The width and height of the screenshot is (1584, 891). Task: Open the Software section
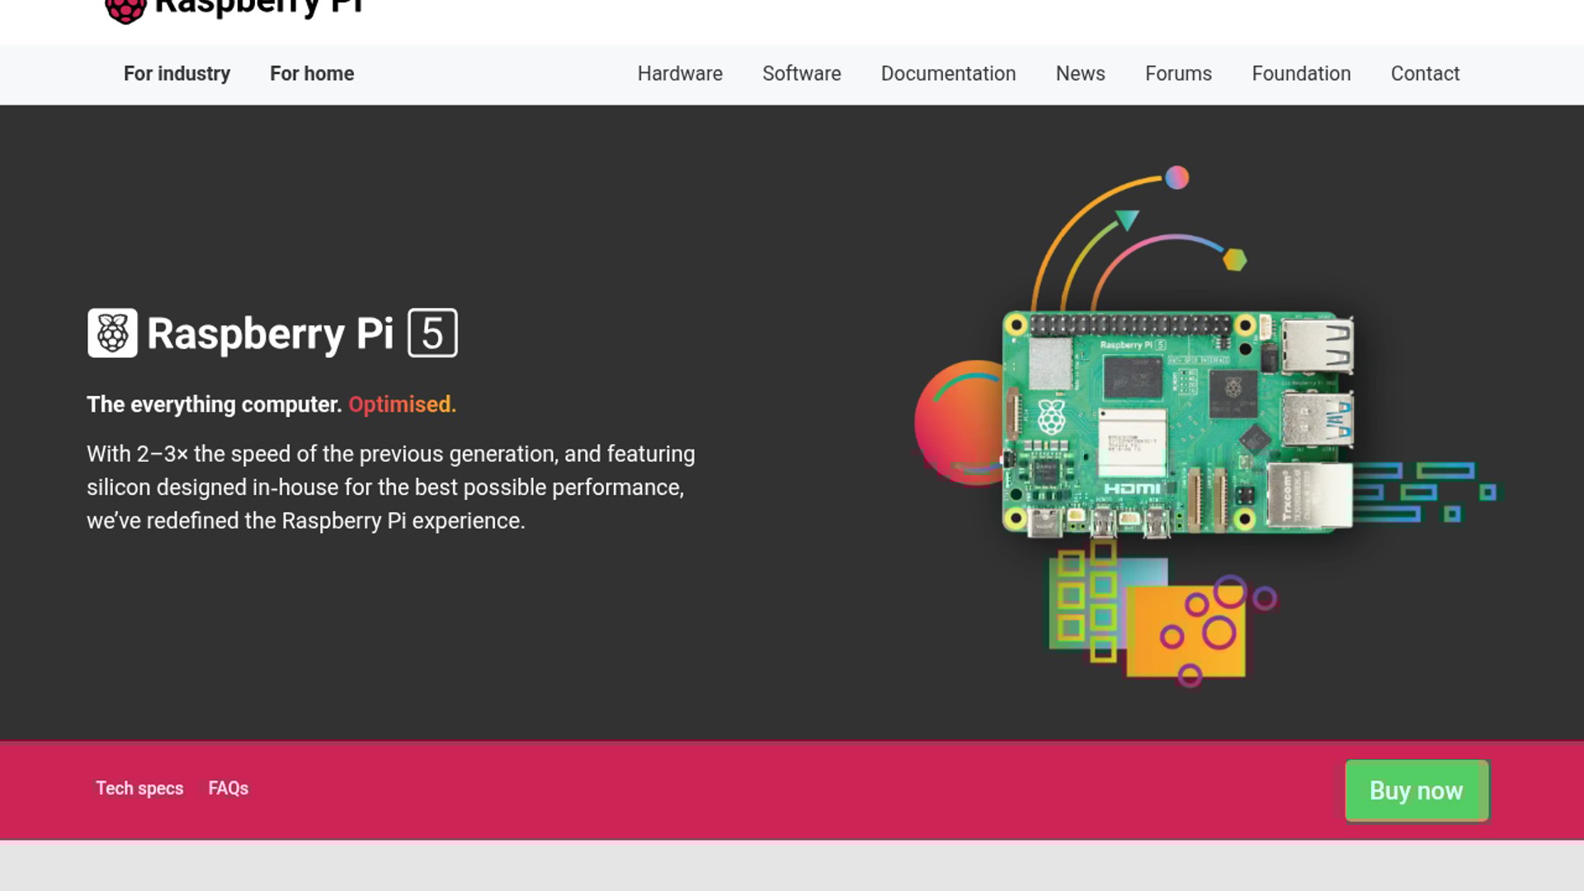pos(801,74)
